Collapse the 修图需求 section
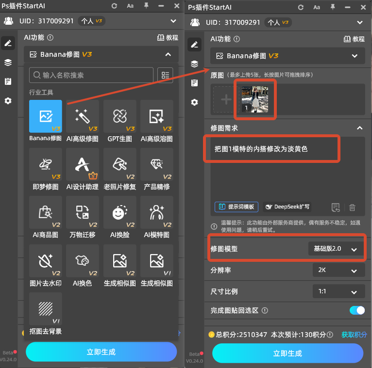The image size is (372, 368). click(x=360, y=128)
